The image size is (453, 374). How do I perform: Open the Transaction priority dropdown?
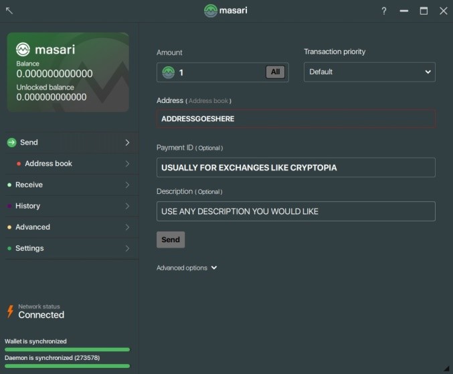369,72
